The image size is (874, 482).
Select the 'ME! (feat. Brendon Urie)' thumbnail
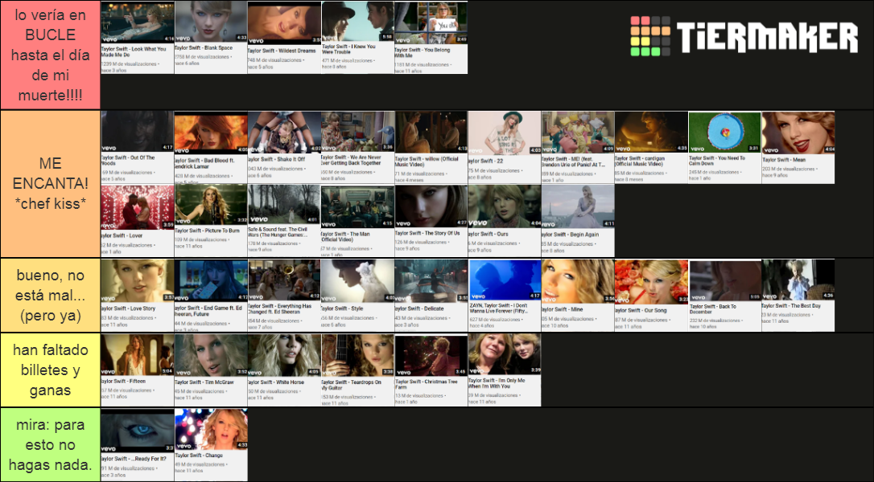[x=578, y=148]
